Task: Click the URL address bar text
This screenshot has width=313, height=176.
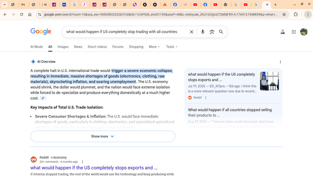Action: tap(161, 15)
